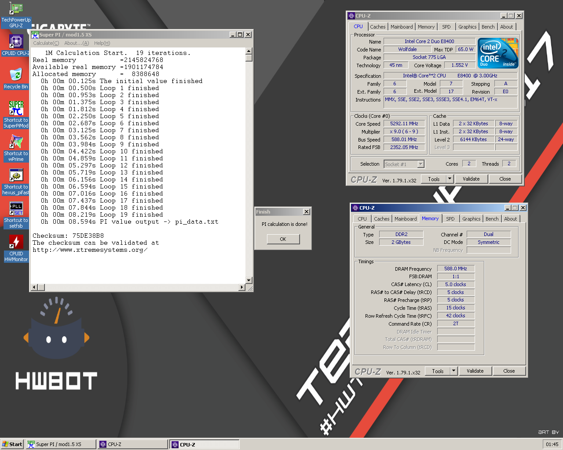The width and height of the screenshot is (563, 450).
Task: Open CPUID HWMonitor desktop icon
Action: 16,248
